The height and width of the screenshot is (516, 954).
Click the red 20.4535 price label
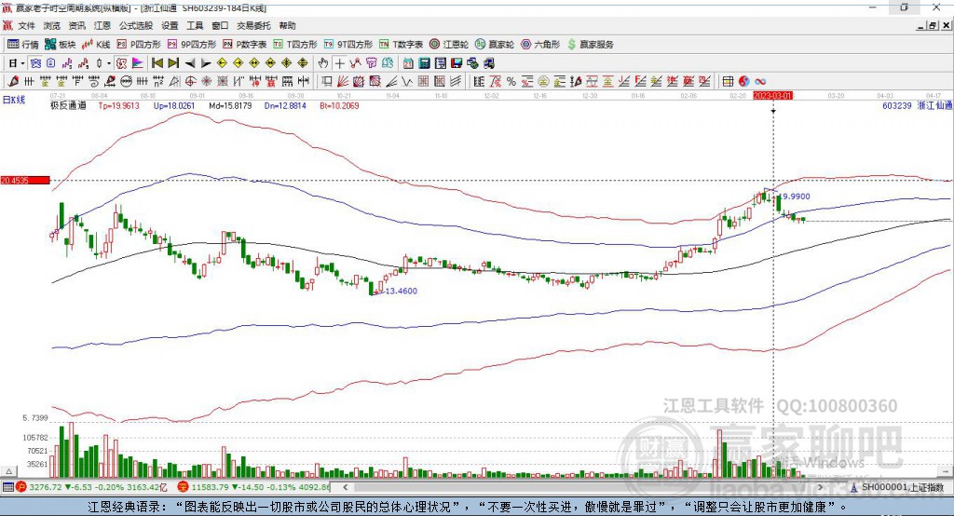click(25, 180)
